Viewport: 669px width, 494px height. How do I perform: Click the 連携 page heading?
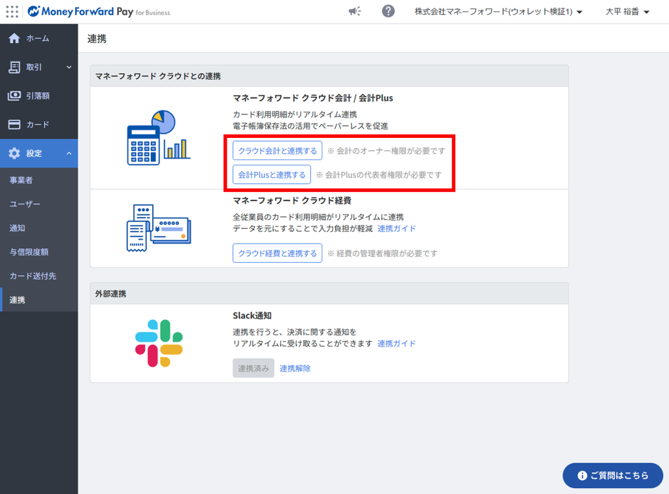click(97, 39)
